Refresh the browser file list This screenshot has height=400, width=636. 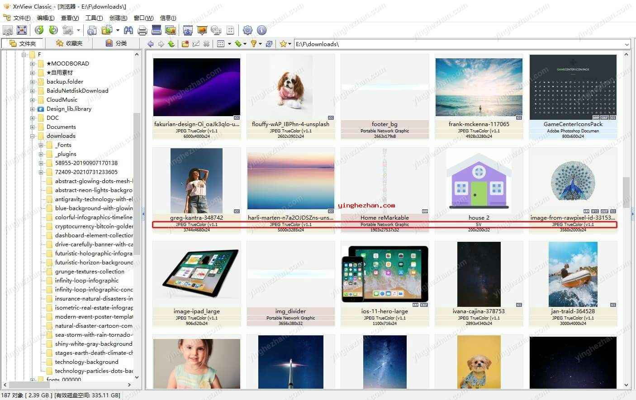(x=269, y=44)
